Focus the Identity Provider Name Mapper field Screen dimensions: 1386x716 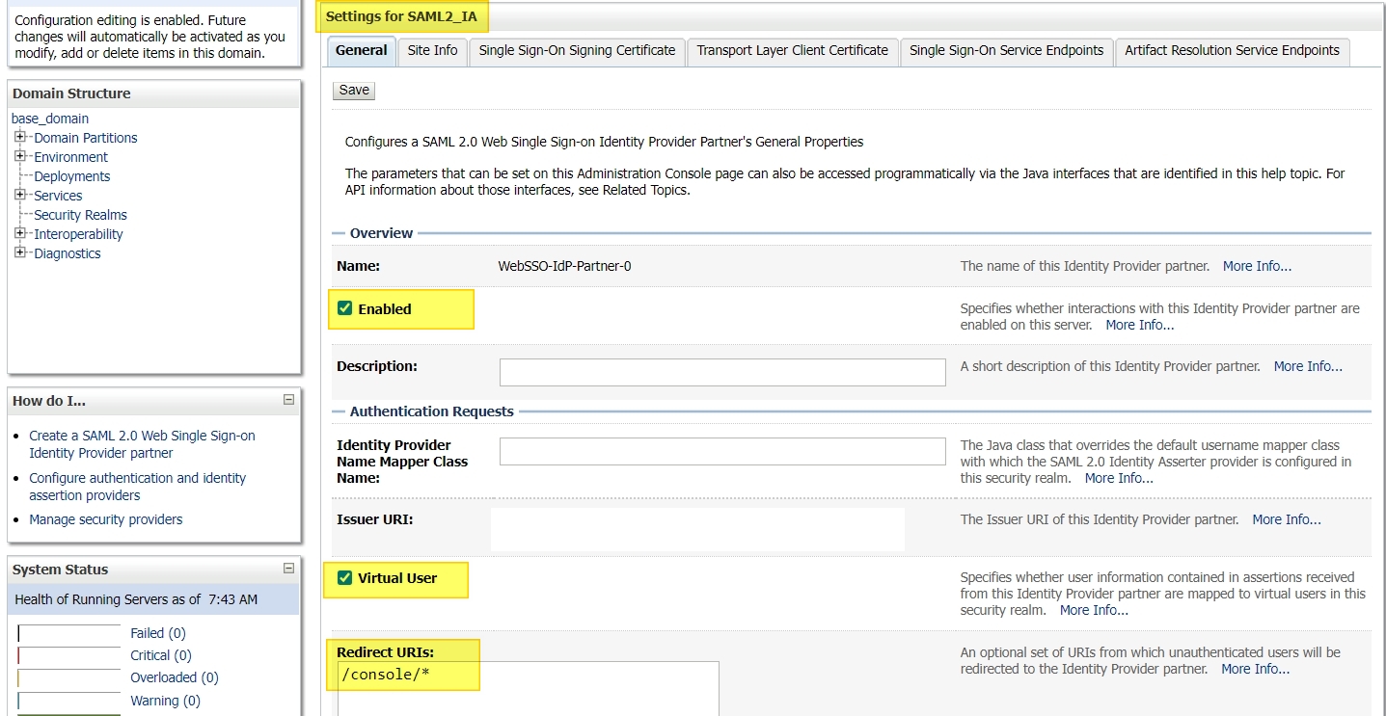(x=721, y=451)
